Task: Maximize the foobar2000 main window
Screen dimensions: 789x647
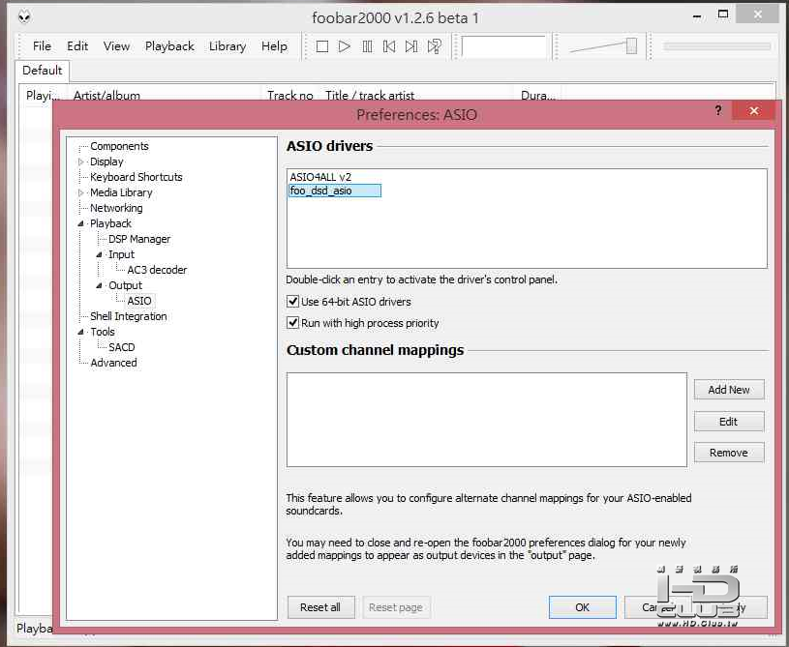Action: coord(723,15)
